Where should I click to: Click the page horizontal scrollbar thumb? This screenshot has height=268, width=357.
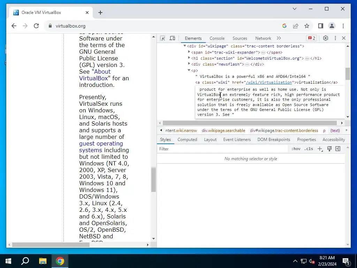coord(51,245)
